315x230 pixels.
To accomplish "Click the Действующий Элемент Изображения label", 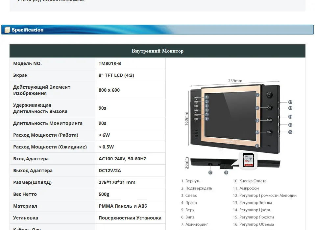I will pos(42,90).
